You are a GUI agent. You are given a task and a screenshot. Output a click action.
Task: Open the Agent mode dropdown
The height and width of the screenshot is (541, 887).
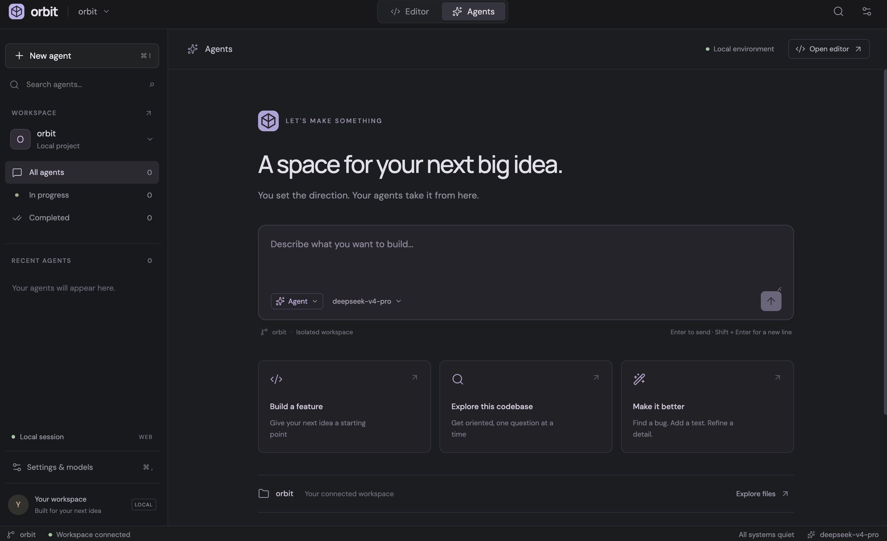(x=297, y=301)
